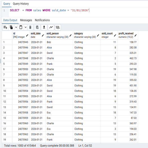The width and height of the screenshot is (148, 148).
Task: Select the profit_received column header
Action: [128, 35]
